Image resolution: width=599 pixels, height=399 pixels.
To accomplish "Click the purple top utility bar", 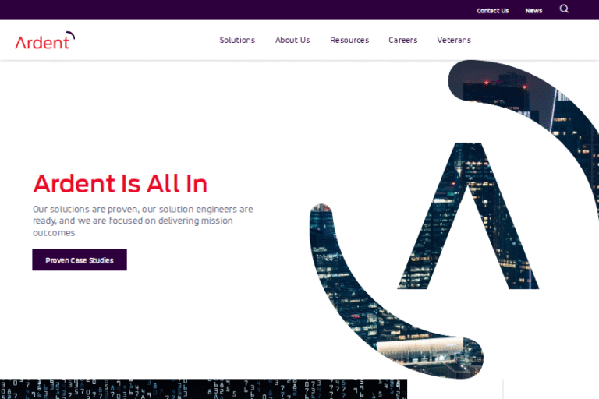I will pos(299,10).
